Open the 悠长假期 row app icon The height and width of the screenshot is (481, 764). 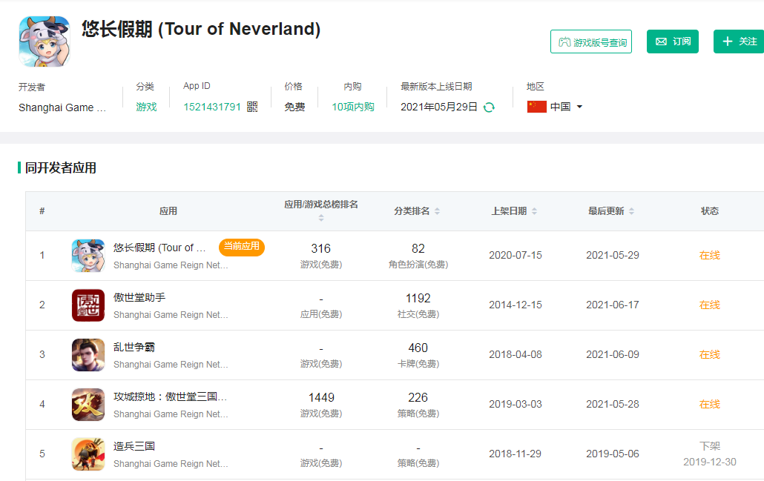tap(88, 256)
